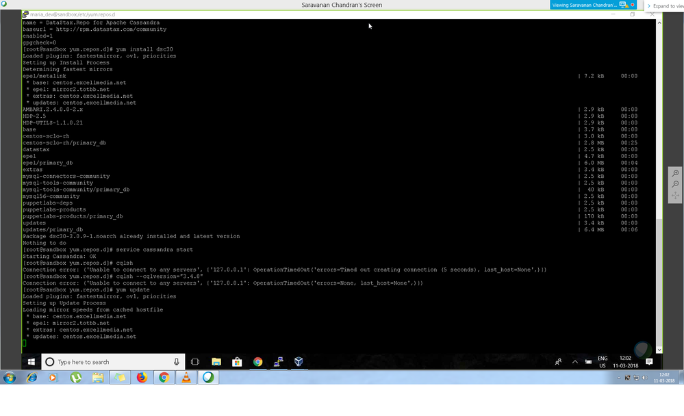This screenshot has height=416, width=684.
Task: Click the warning triangle in the viewing tab
Action: (x=627, y=5)
